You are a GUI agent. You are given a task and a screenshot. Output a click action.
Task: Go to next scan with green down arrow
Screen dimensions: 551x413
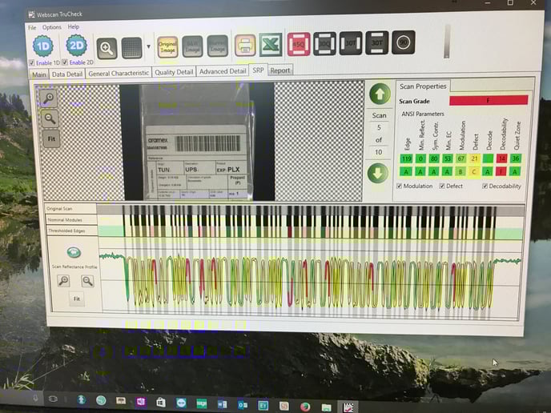click(x=379, y=174)
